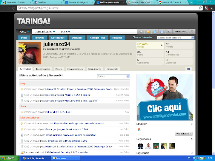
Task: Click first follower avatar under Seguidores
Action: click(x=141, y=146)
